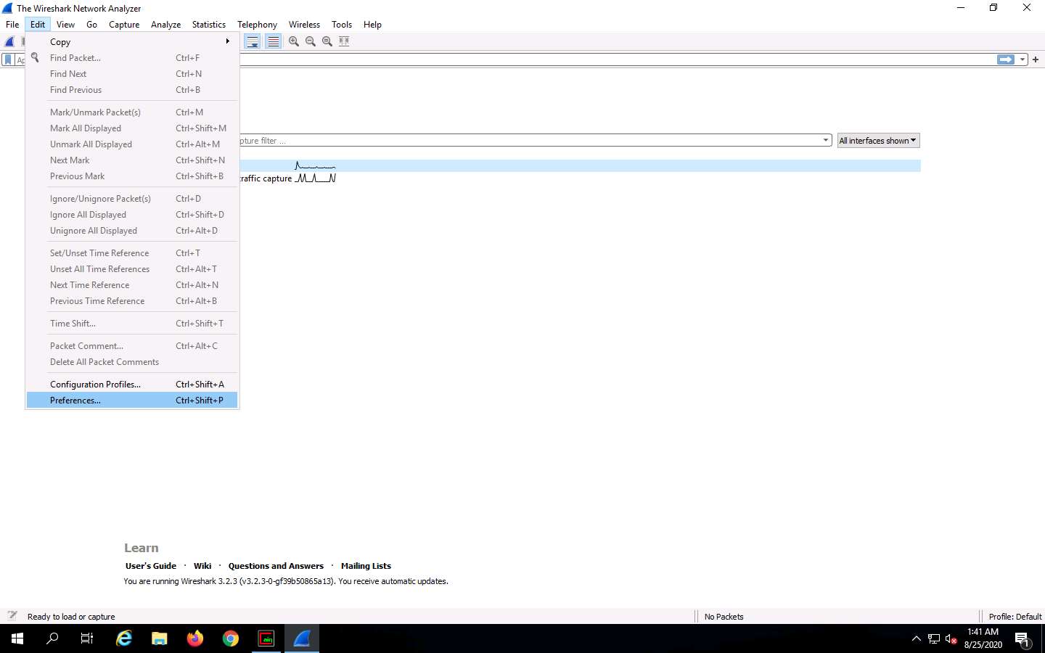Image resolution: width=1045 pixels, height=653 pixels.
Task: Click the resize columns toolbar icon
Action: click(x=344, y=41)
